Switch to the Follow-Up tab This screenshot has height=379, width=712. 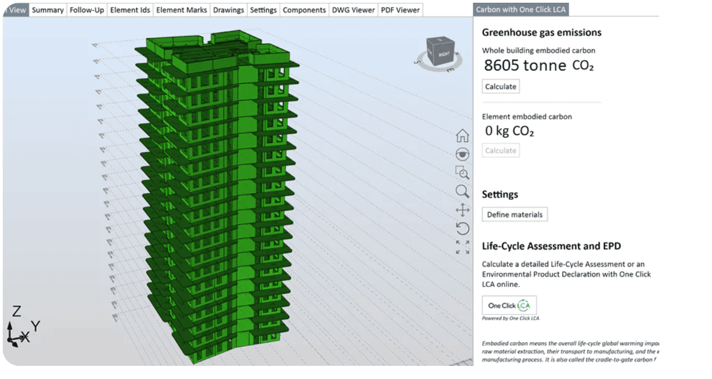(87, 10)
